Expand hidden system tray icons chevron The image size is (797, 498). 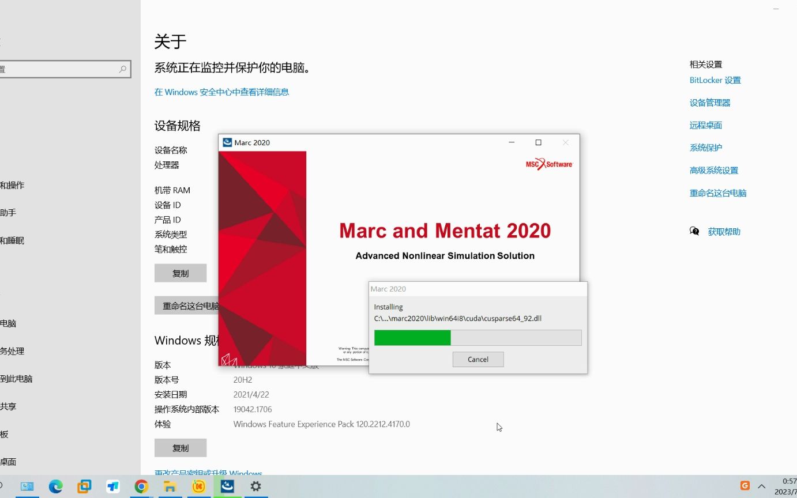pos(761,486)
